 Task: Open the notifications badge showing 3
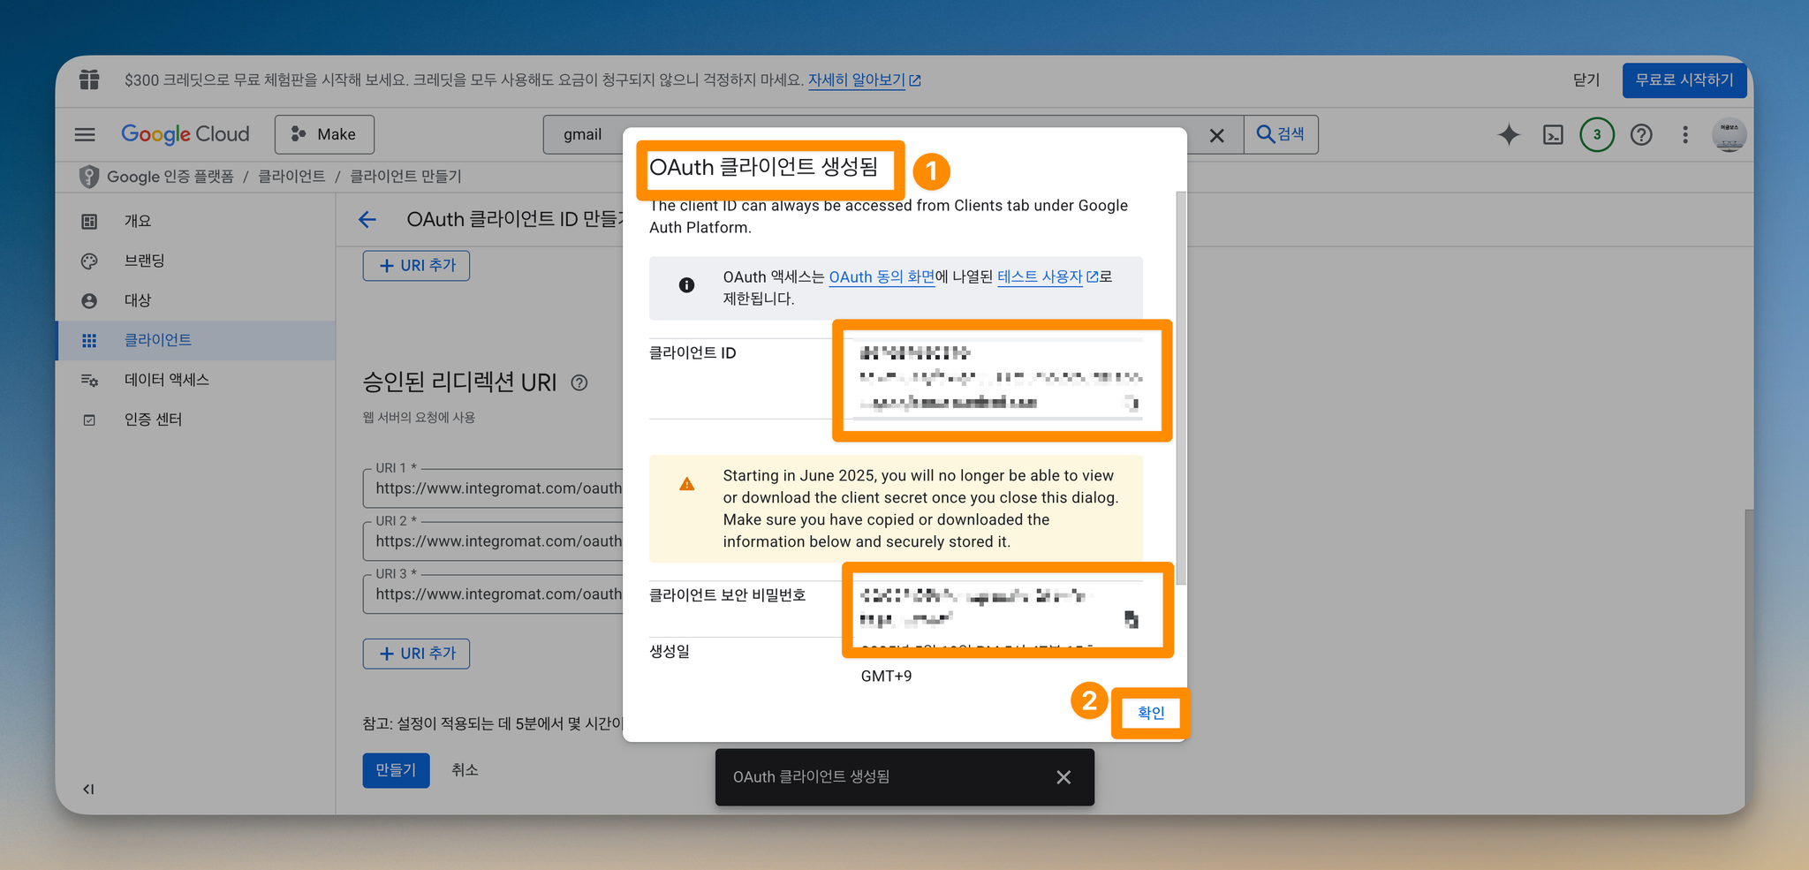1597,134
